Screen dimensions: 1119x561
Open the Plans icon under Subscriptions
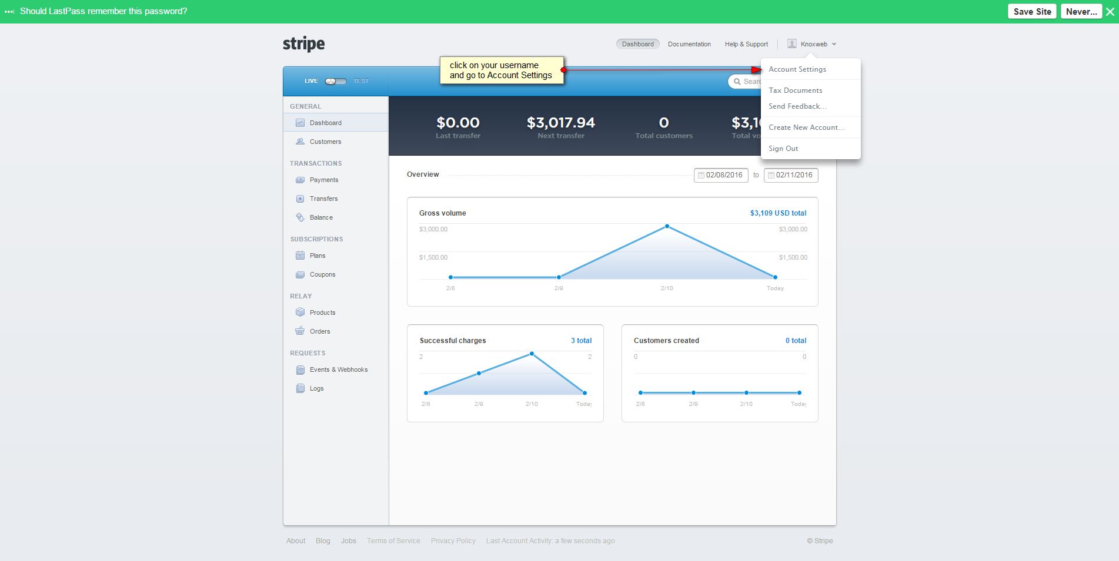(x=300, y=256)
